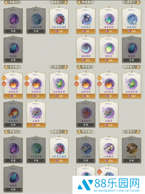Select the 心法精义 scroll icon

(109, 149)
